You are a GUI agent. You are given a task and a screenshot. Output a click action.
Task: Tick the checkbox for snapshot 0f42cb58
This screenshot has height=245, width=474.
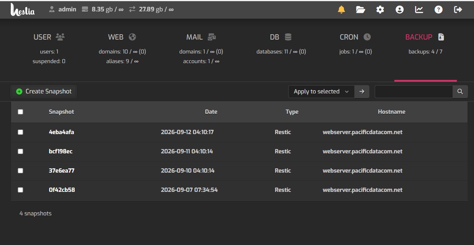click(20, 190)
